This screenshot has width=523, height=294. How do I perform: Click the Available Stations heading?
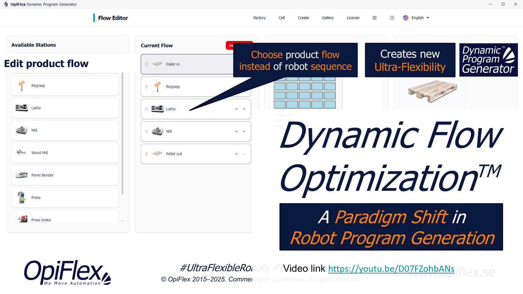coord(34,45)
